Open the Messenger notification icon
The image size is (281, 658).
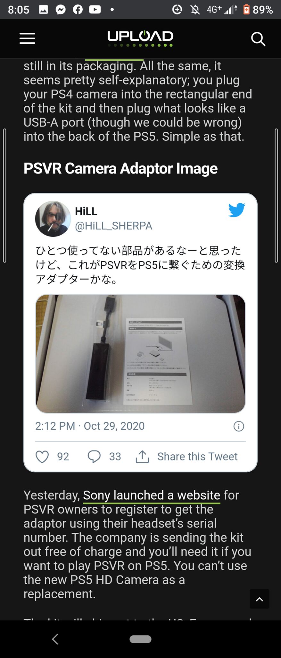point(61,10)
